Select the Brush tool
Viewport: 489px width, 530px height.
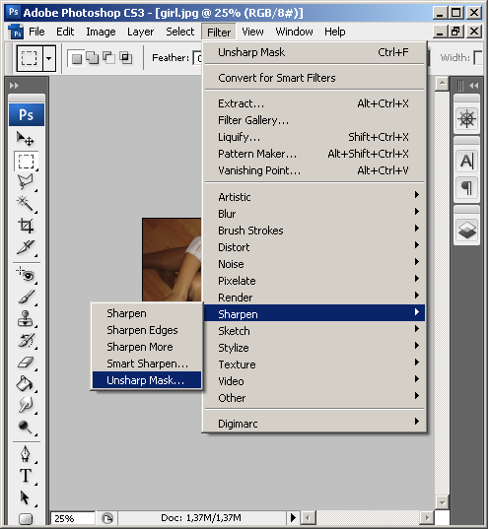(x=26, y=297)
